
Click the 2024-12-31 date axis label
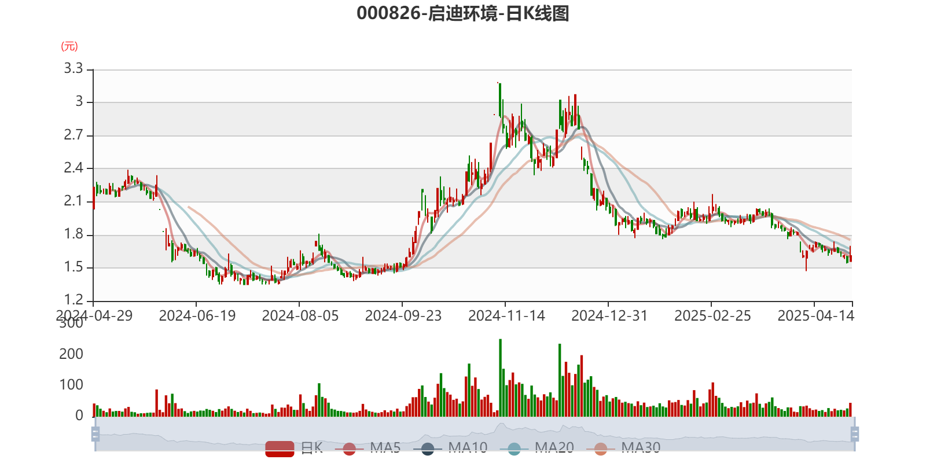[x=609, y=316]
